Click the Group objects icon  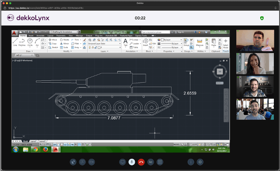186,42
